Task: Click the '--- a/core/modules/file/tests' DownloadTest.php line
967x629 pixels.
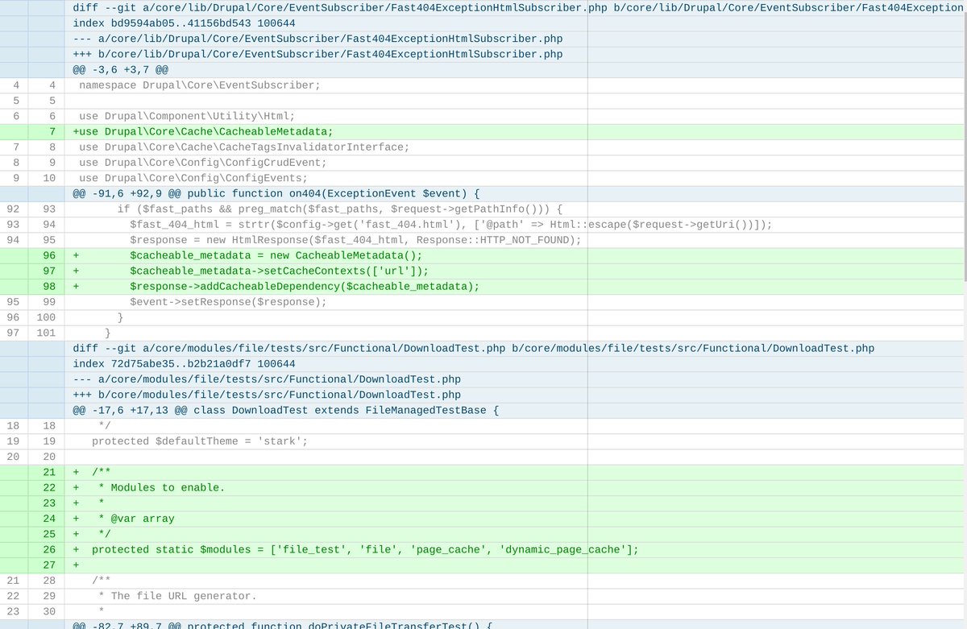Action: click(x=267, y=379)
